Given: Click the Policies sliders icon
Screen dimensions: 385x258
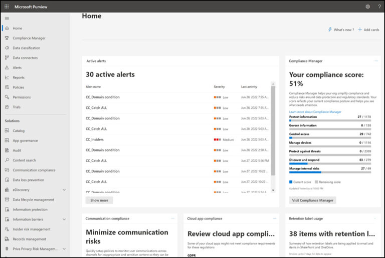Looking at the screenshot, I should 7,87.
